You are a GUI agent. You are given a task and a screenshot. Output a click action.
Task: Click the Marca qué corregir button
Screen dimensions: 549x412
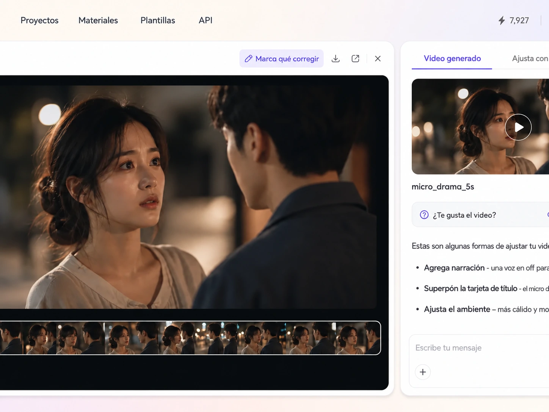point(281,58)
